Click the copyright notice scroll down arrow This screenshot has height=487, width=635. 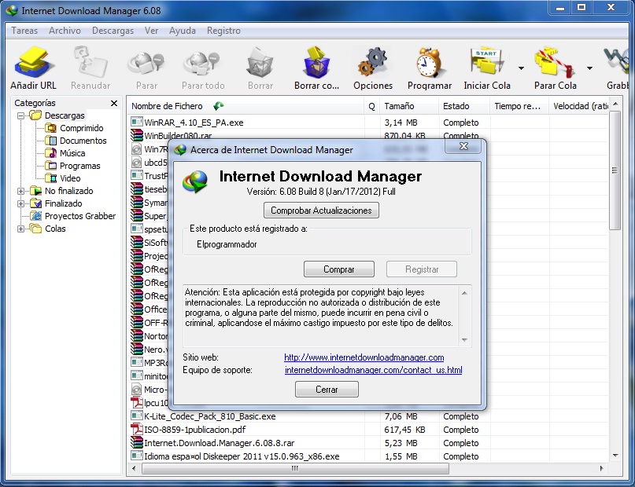click(464, 340)
